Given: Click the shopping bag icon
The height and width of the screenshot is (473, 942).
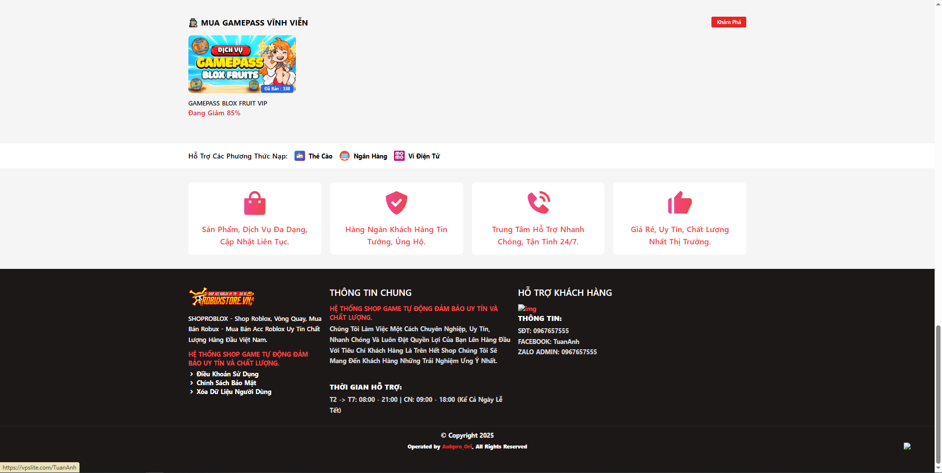Looking at the screenshot, I should pyautogui.click(x=255, y=203).
